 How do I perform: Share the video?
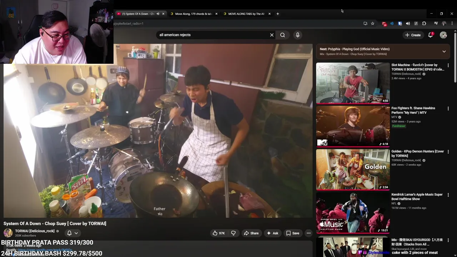[x=251, y=233]
